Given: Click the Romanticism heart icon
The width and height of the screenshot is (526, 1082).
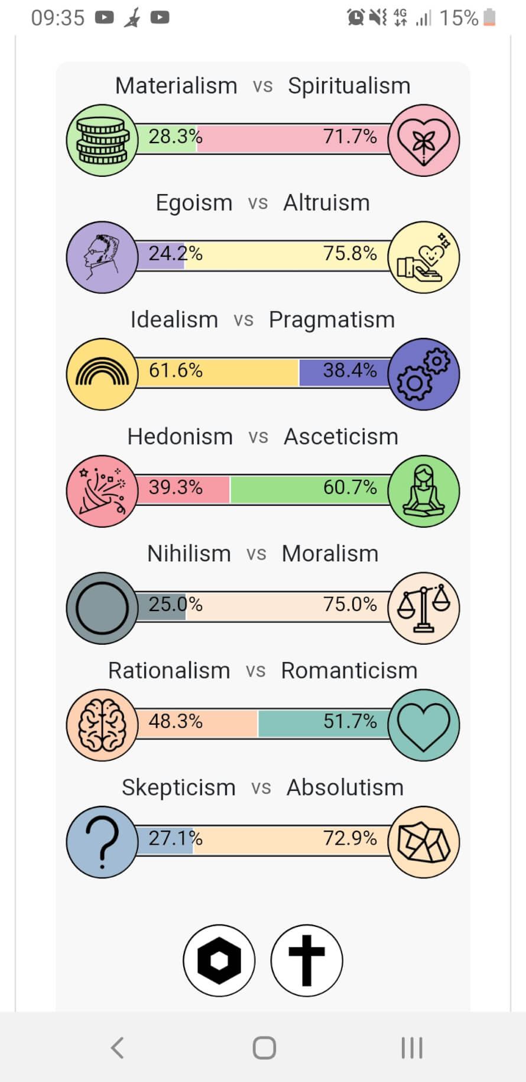Looking at the screenshot, I should pos(424,725).
